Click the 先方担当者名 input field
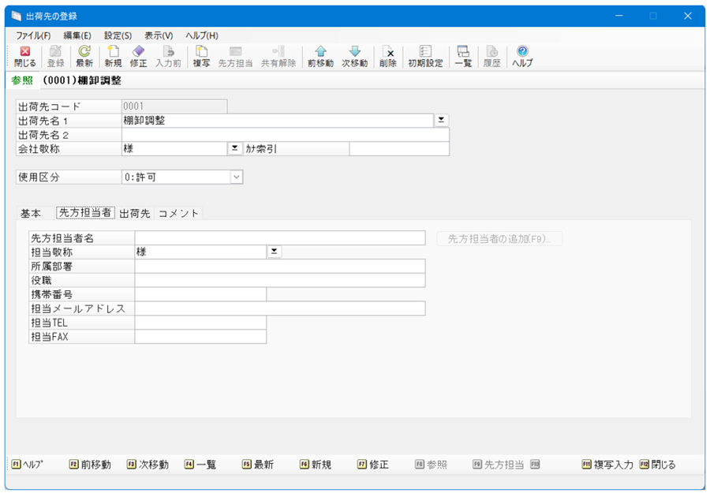This screenshot has height=493, width=710. pyautogui.click(x=279, y=237)
